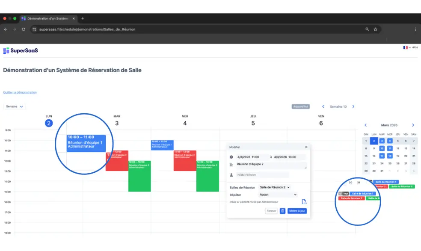This screenshot has width=421, height=251.
Task: Show next month in mini calendar
Action: 413,125
